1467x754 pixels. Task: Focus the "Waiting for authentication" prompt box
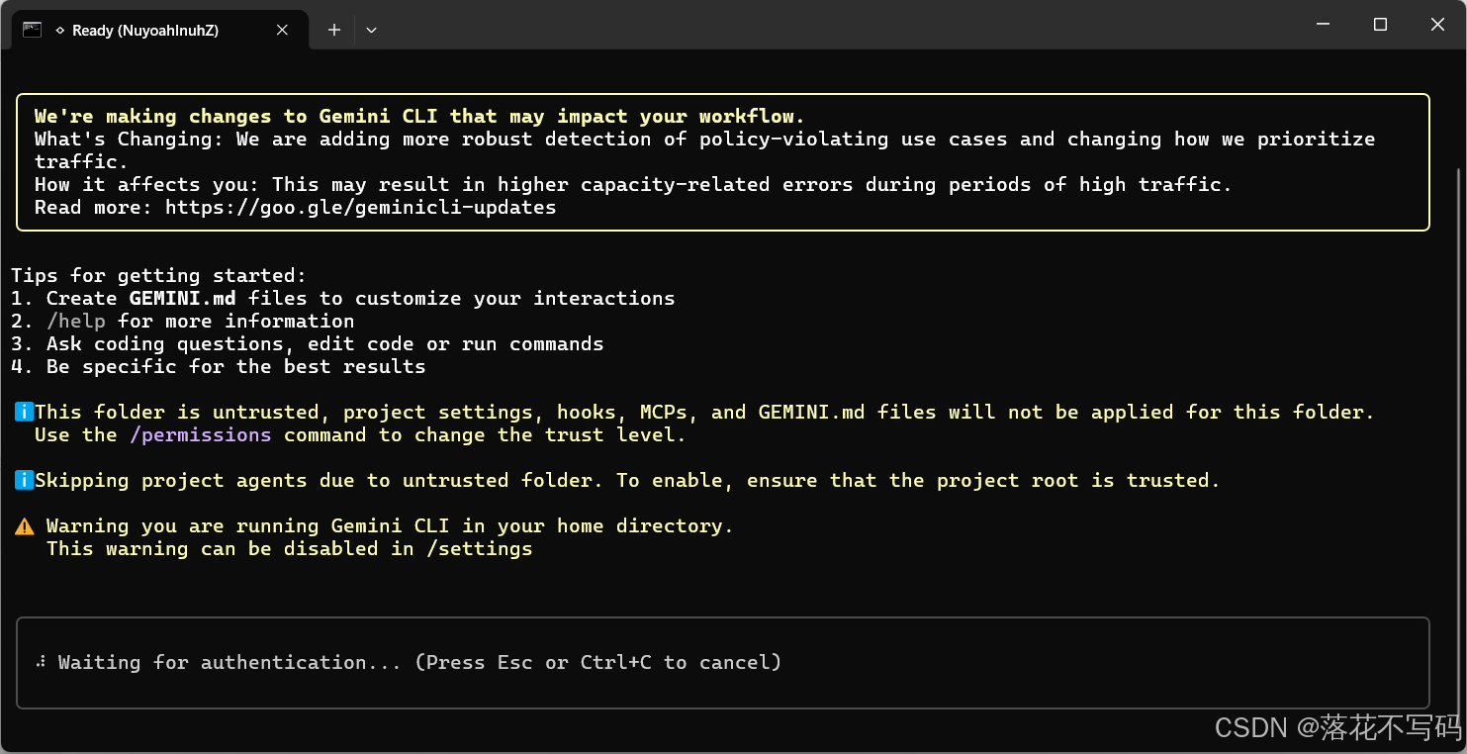pyautogui.click(x=722, y=662)
